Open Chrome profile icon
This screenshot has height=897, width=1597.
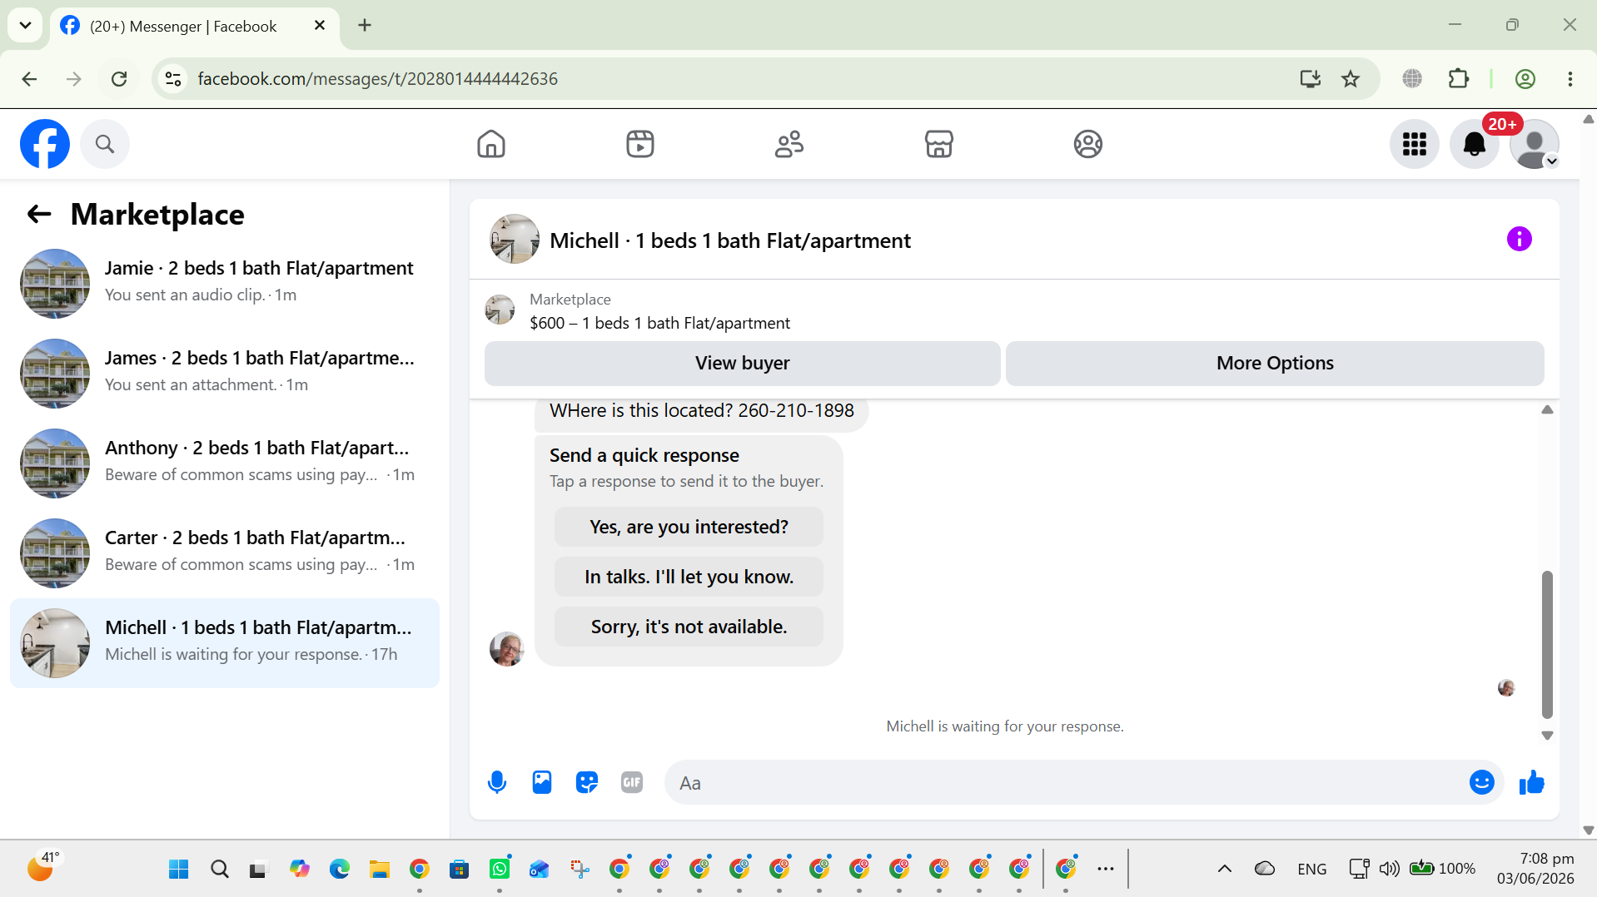[1525, 79]
